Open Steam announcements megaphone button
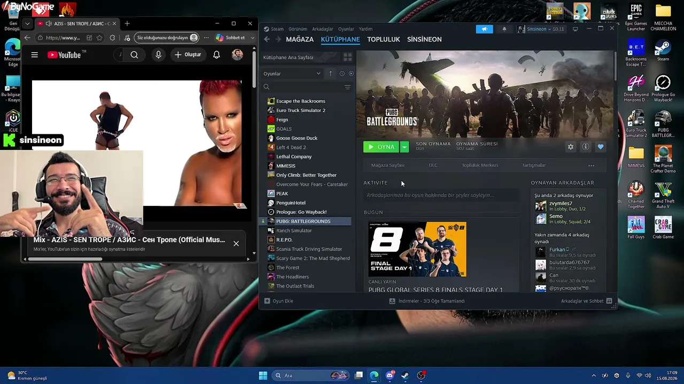Screen dimensions: 684x384 click(x=484, y=29)
